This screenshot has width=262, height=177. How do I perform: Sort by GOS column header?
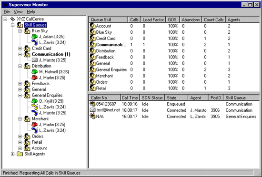(172, 20)
